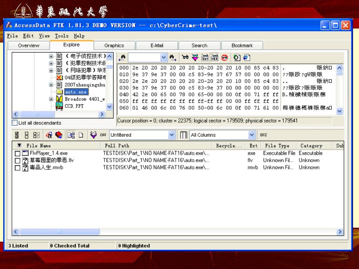Switch to the Search tab
The image size is (359, 269).
[199, 45]
